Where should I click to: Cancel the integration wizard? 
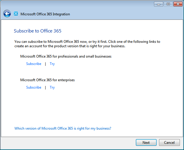169,142
